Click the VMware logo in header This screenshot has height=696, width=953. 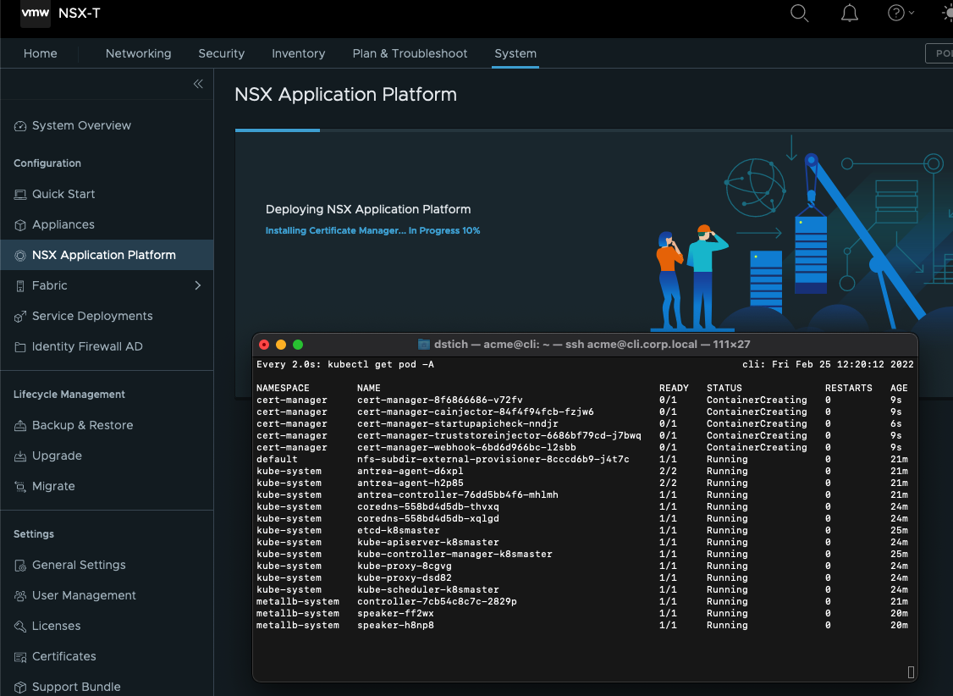coord(36,13)
